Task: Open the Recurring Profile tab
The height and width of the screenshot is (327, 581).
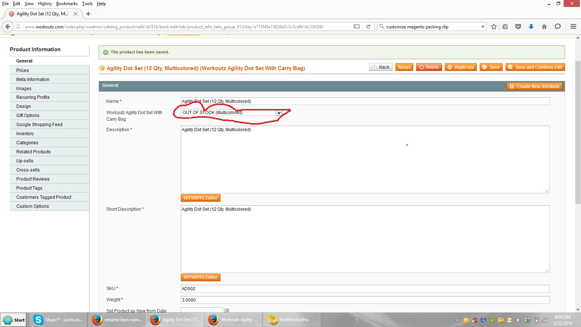Action: 49,97
